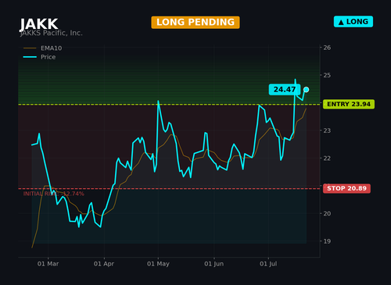Click the 22 price axis label

[327, 159]
